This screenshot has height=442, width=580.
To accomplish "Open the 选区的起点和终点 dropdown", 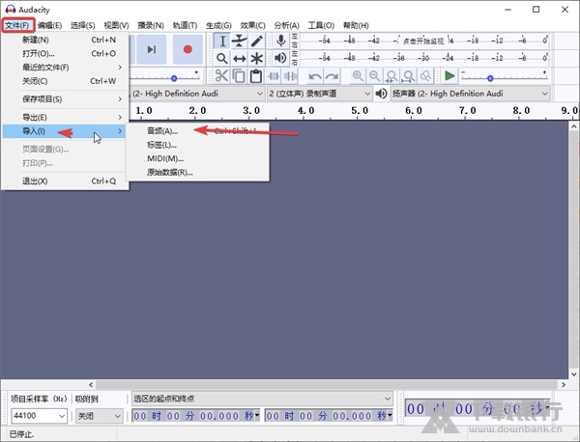I will [262, 399].
